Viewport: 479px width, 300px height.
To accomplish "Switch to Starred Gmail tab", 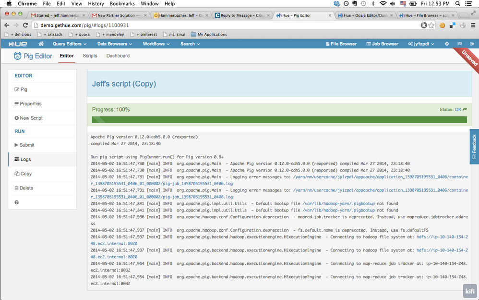I will point(58,15).
